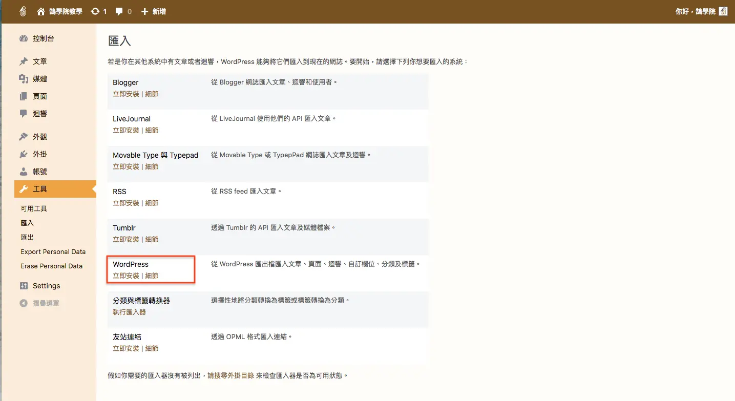Screen dimensions: 735x401
Task: Install 友站連結 importer via 立即安裝
Action: pos(126,349)
